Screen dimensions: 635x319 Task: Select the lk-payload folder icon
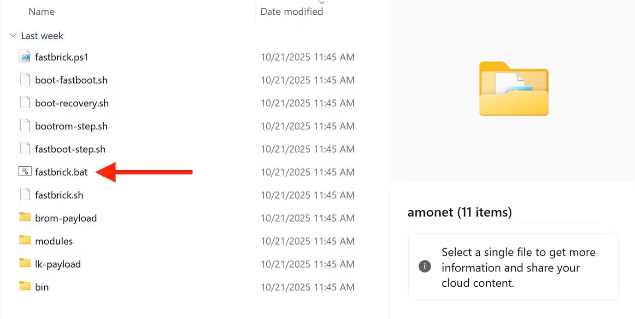pyautogui.click(x=25, y=264)
